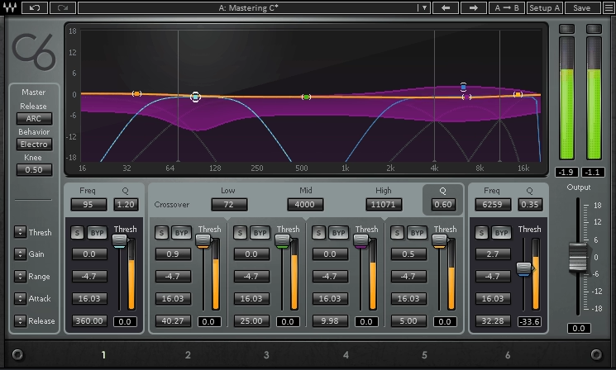
Task: Solo floating band 1
Action: (78, 233)
